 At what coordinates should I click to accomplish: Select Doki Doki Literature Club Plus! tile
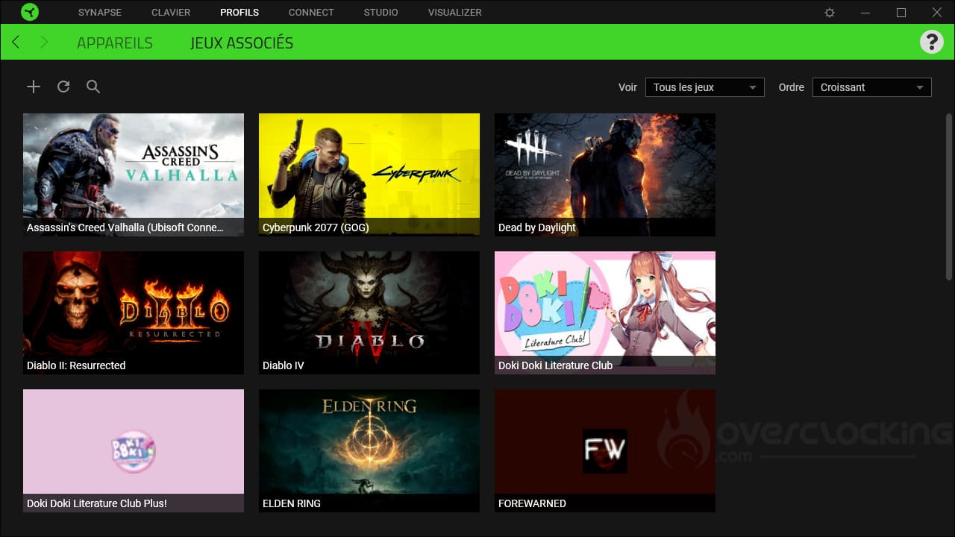tap(134, 450)
